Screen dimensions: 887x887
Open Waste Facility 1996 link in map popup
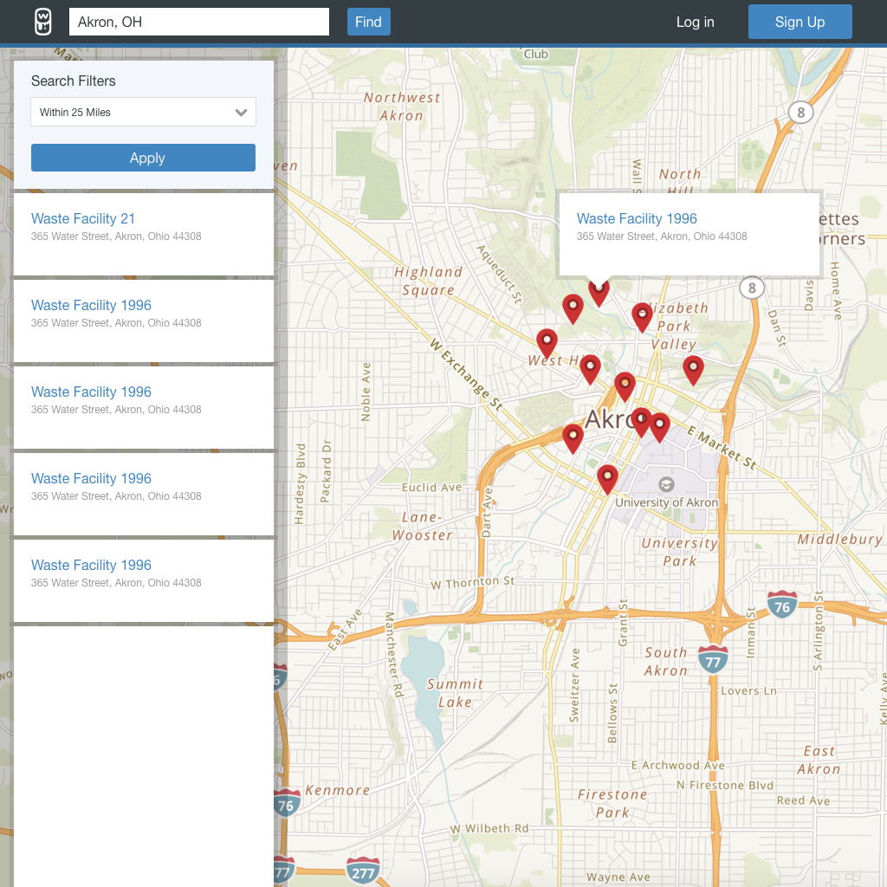pyautogui.click(x=637, y=219)
